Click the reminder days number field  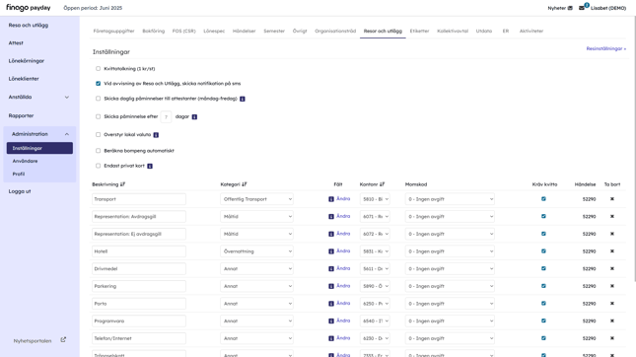166,116
